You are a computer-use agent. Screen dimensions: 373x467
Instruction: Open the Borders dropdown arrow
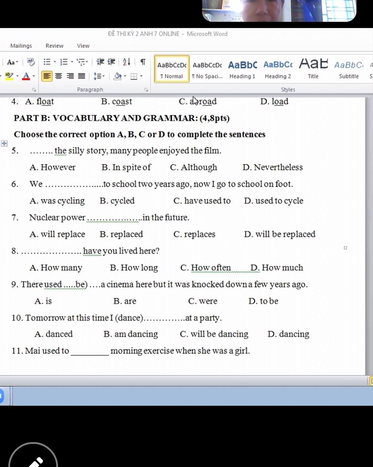(141, 77)
